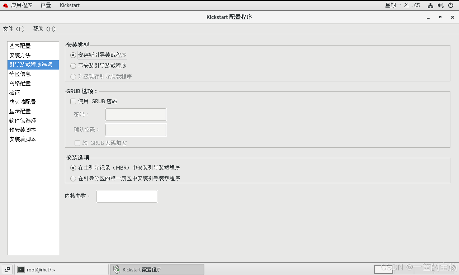Click the Kickstart icon in the taskbar
Image resolution: width=459 pixels, height=275 pixels.
pos(117,270)
